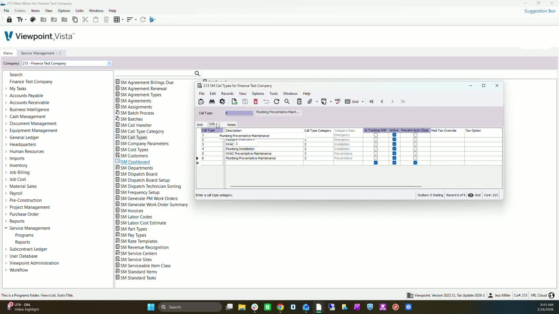Open the Tools menu in SM Call Types

point(273,93)
